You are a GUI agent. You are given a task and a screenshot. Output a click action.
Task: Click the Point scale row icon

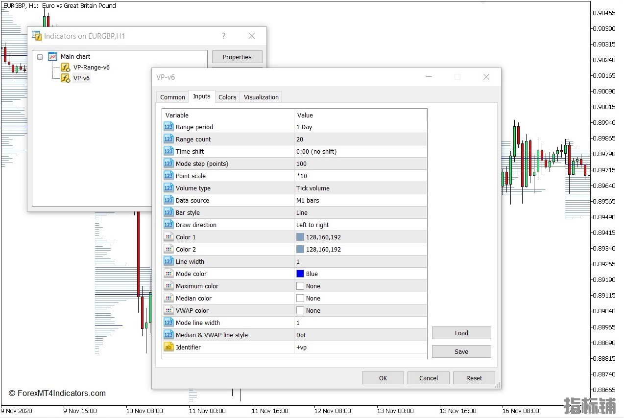pos(168,176)
